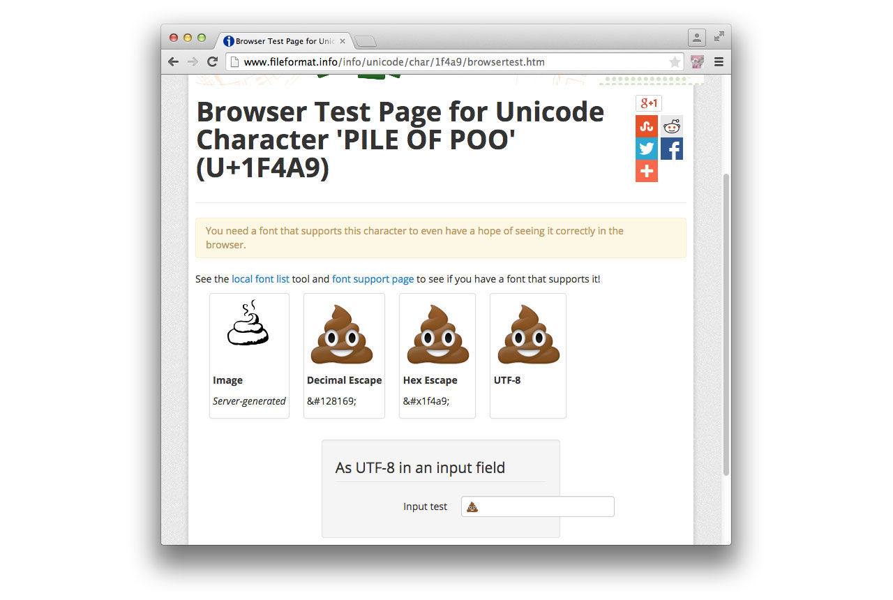893x600 pixels.
Task: Open the Chrome hamburger menu
Action: point(719,61)
